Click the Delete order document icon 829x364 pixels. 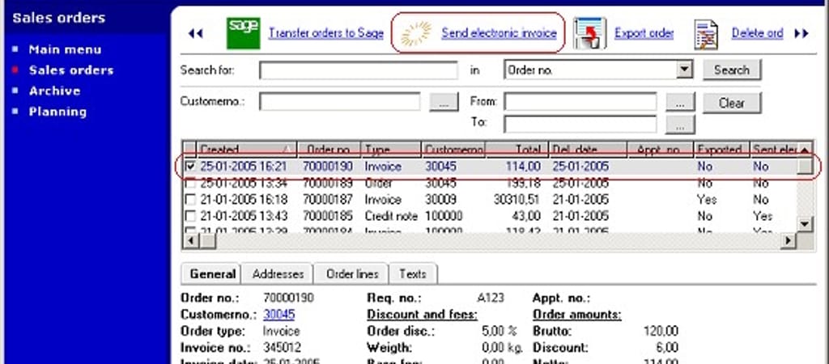point(707,34)
